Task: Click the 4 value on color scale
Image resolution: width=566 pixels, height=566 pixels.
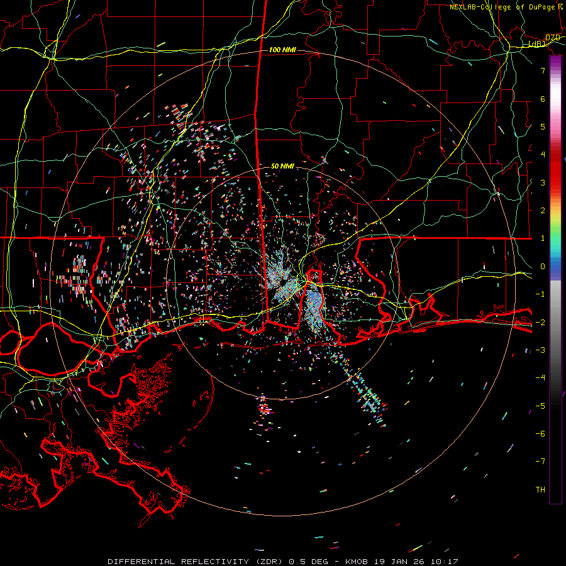Action: [543, 155]
